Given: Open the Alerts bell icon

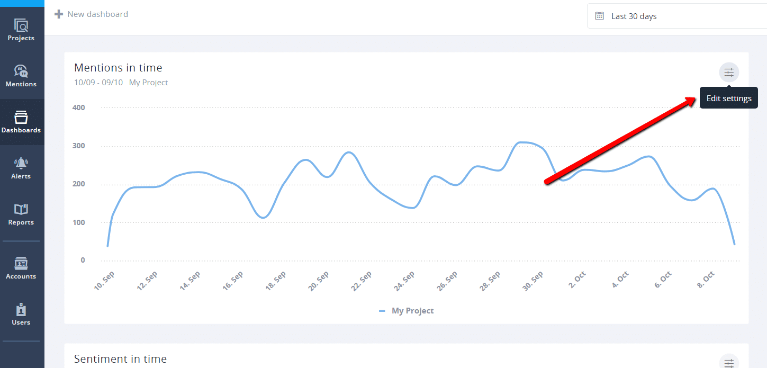Looking at the screenshot, I should click(21, 163).
